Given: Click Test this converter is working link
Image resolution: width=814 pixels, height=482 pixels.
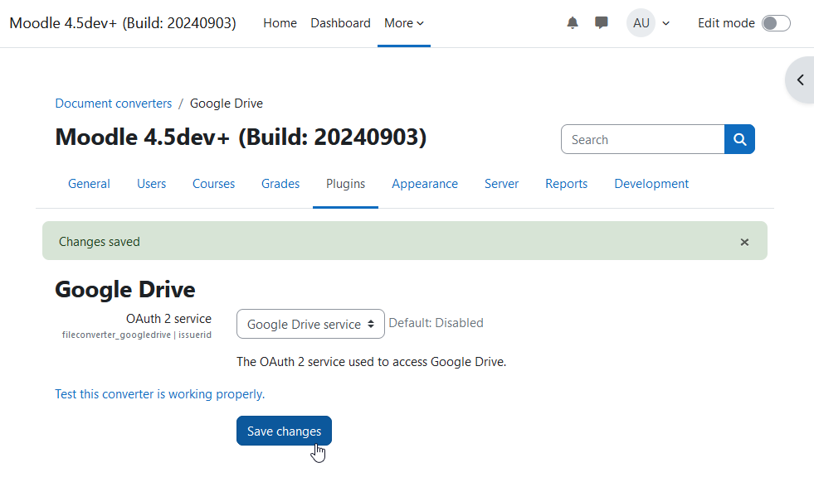Looking at the screenshot, I should point(160,394).
